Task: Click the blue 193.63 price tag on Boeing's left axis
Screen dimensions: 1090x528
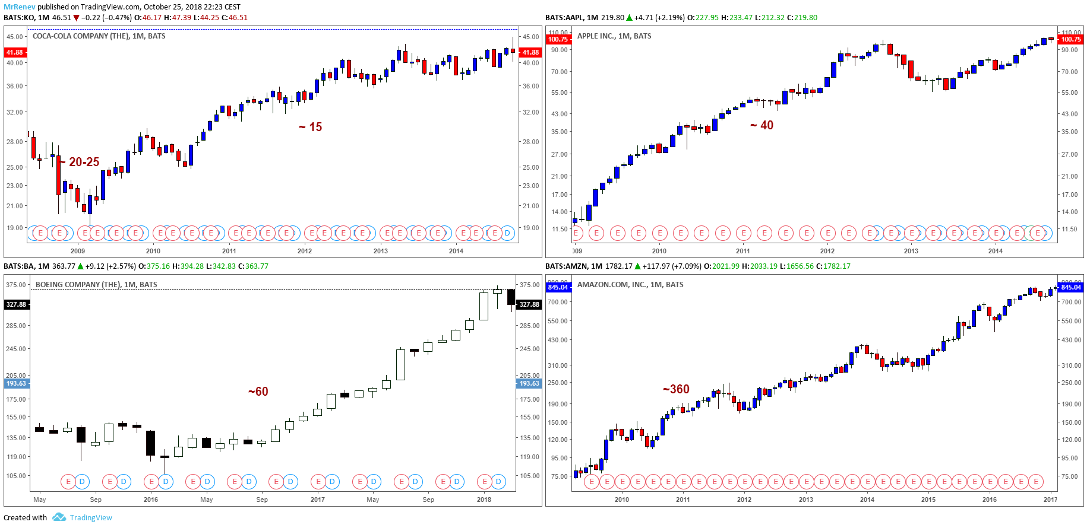Action: click(16, 383)
